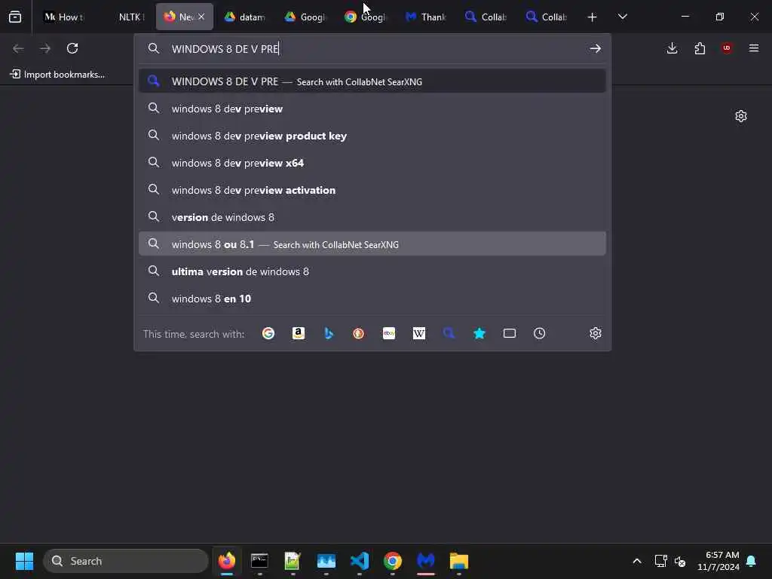Viewport: 772px width, 579px height.
Task: Go forward one page
Action: coord(45,48)
